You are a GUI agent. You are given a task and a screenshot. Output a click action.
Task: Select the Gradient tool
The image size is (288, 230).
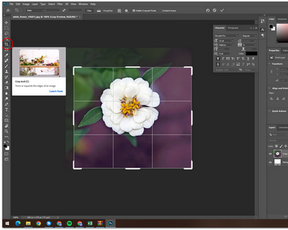pyautogui.click(x=6, y=88)
